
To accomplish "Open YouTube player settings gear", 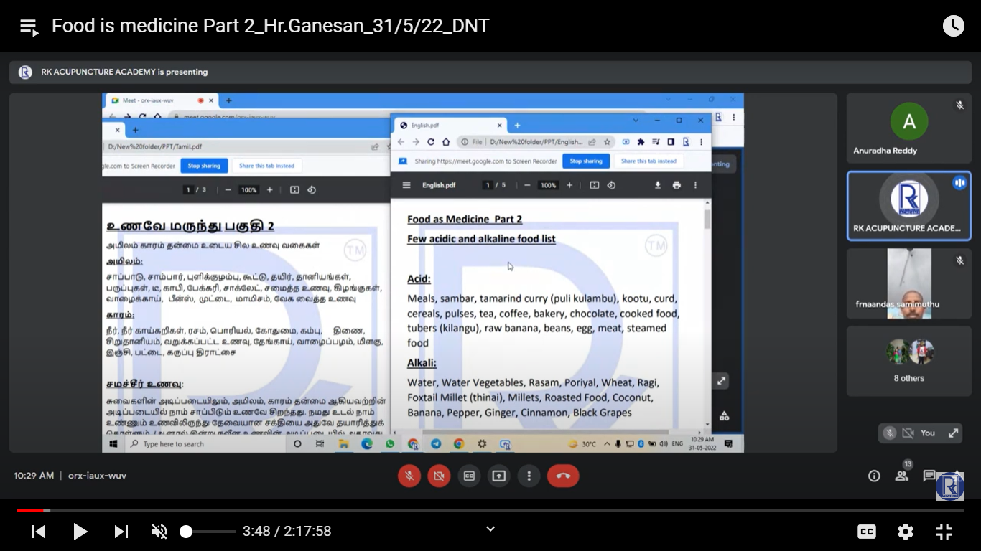I will [x=905, y=532].
